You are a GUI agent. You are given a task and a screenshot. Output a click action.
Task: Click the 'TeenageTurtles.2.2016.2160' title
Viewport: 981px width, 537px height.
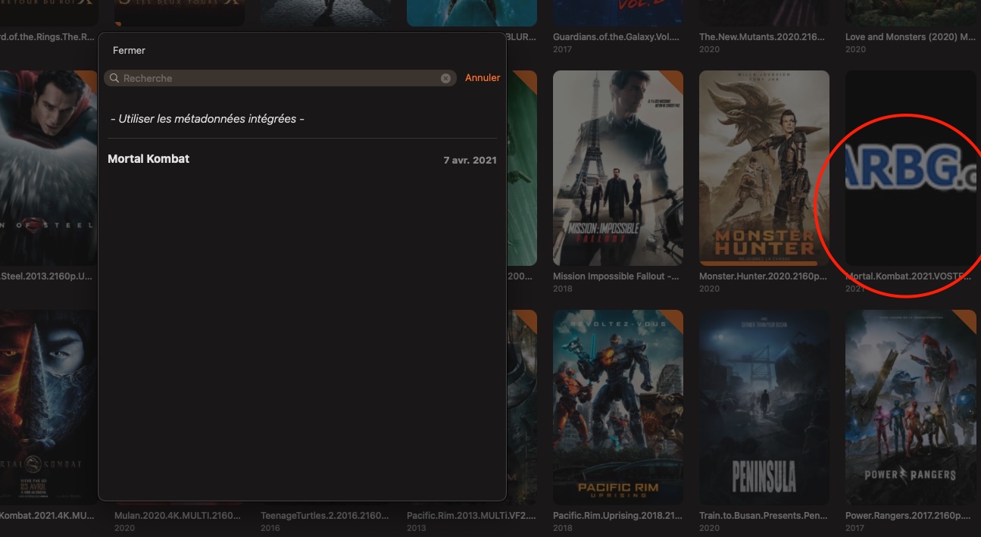pyautogui.click(x=325, y=516)
